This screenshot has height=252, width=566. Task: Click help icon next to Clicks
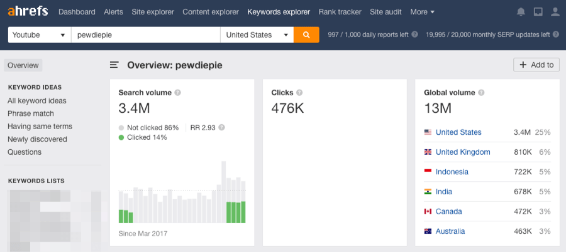pyautogui.click(x=299, y=93)
